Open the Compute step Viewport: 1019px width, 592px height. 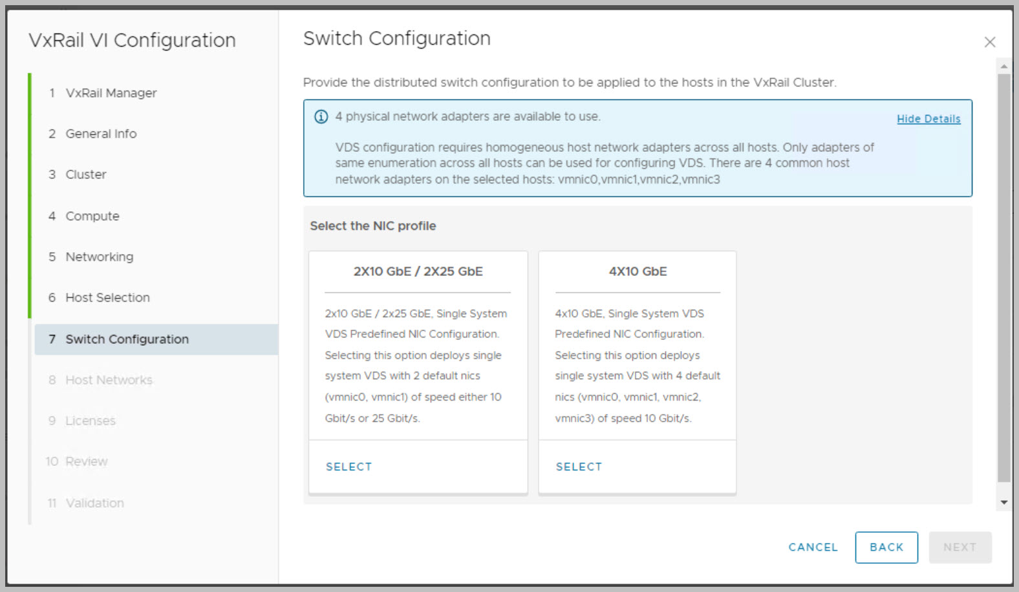pyautogui.click(x=92, y=216)
